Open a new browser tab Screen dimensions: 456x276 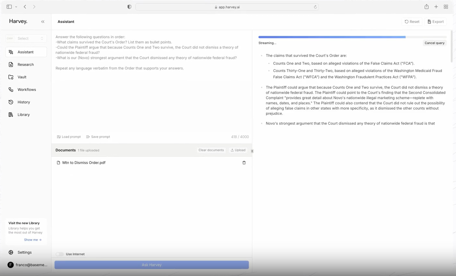[x=436, y=7]
